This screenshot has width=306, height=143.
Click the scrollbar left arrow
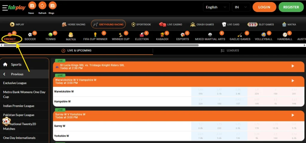[x=1, y=45]
